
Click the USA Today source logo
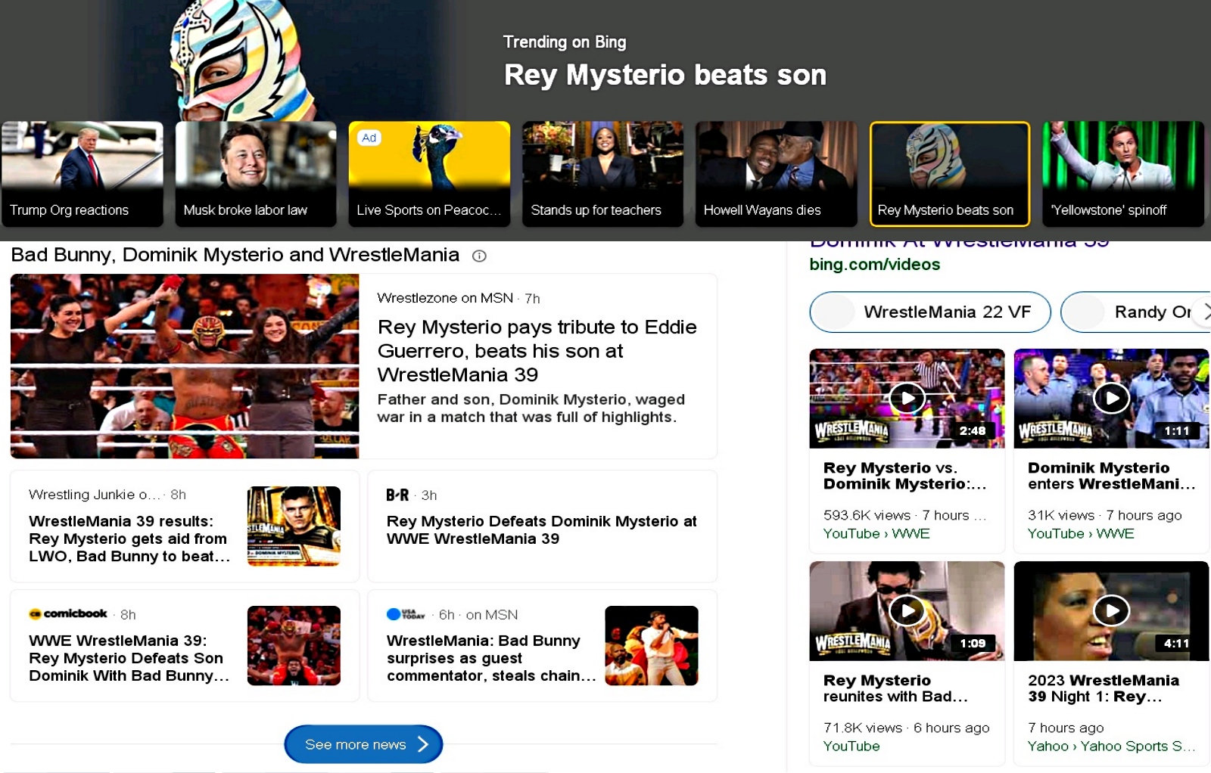(406, 614)
